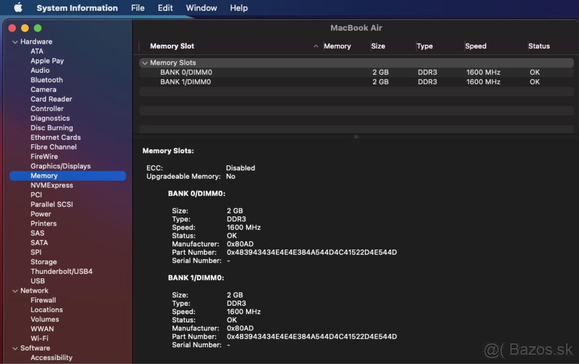Open the Help menu
This screenshot has height=364, width=579.
pyautogui.click(x=238, y=8)
